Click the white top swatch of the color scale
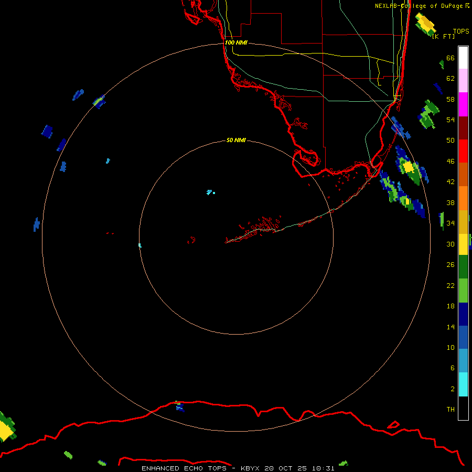This screenshot has height=472, width=472. pos(463,58)
